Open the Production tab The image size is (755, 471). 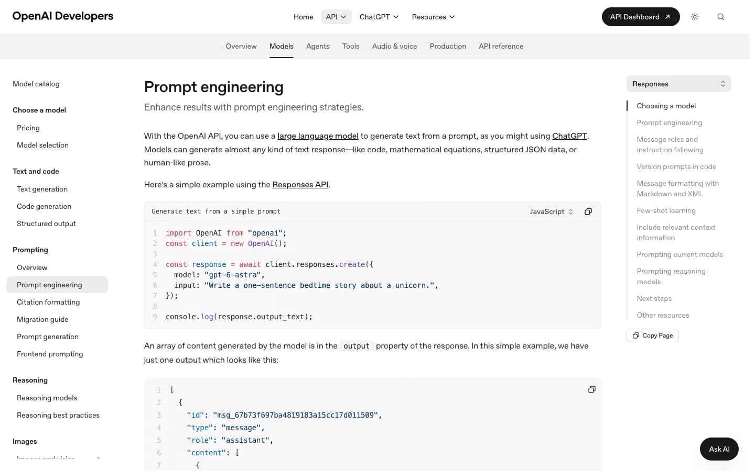point(448,46)
